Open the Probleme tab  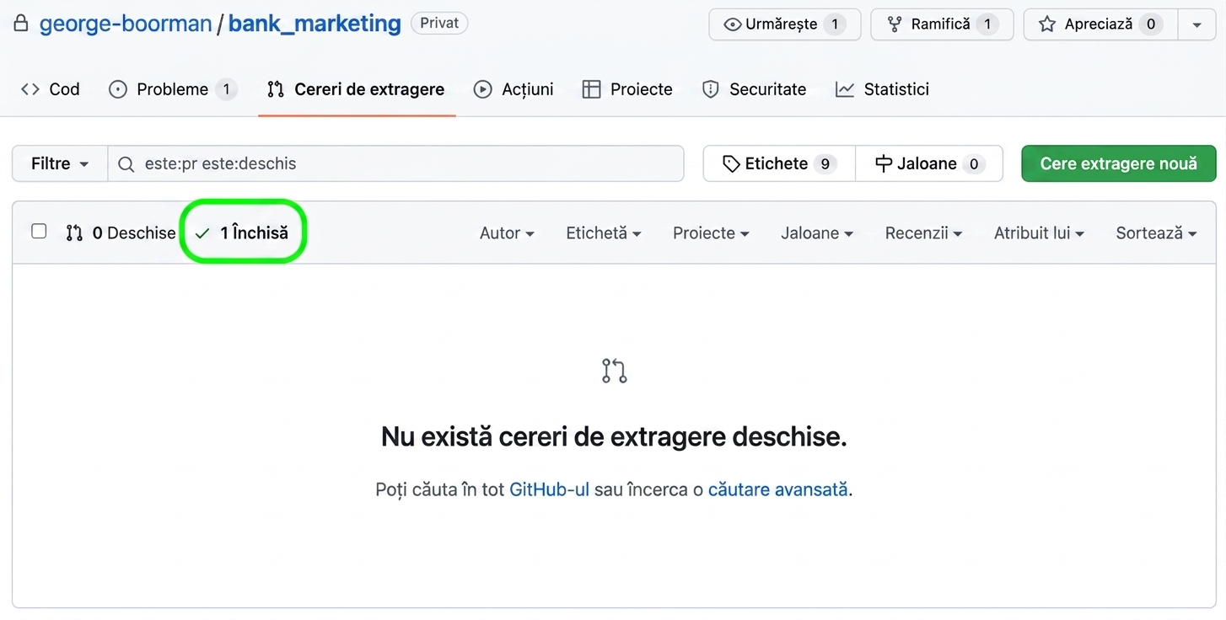[x=173, y=89]
